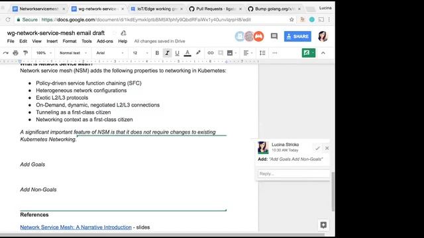Add a comment from the toolbar
424x238 pixels.
(x=221, y=53)
